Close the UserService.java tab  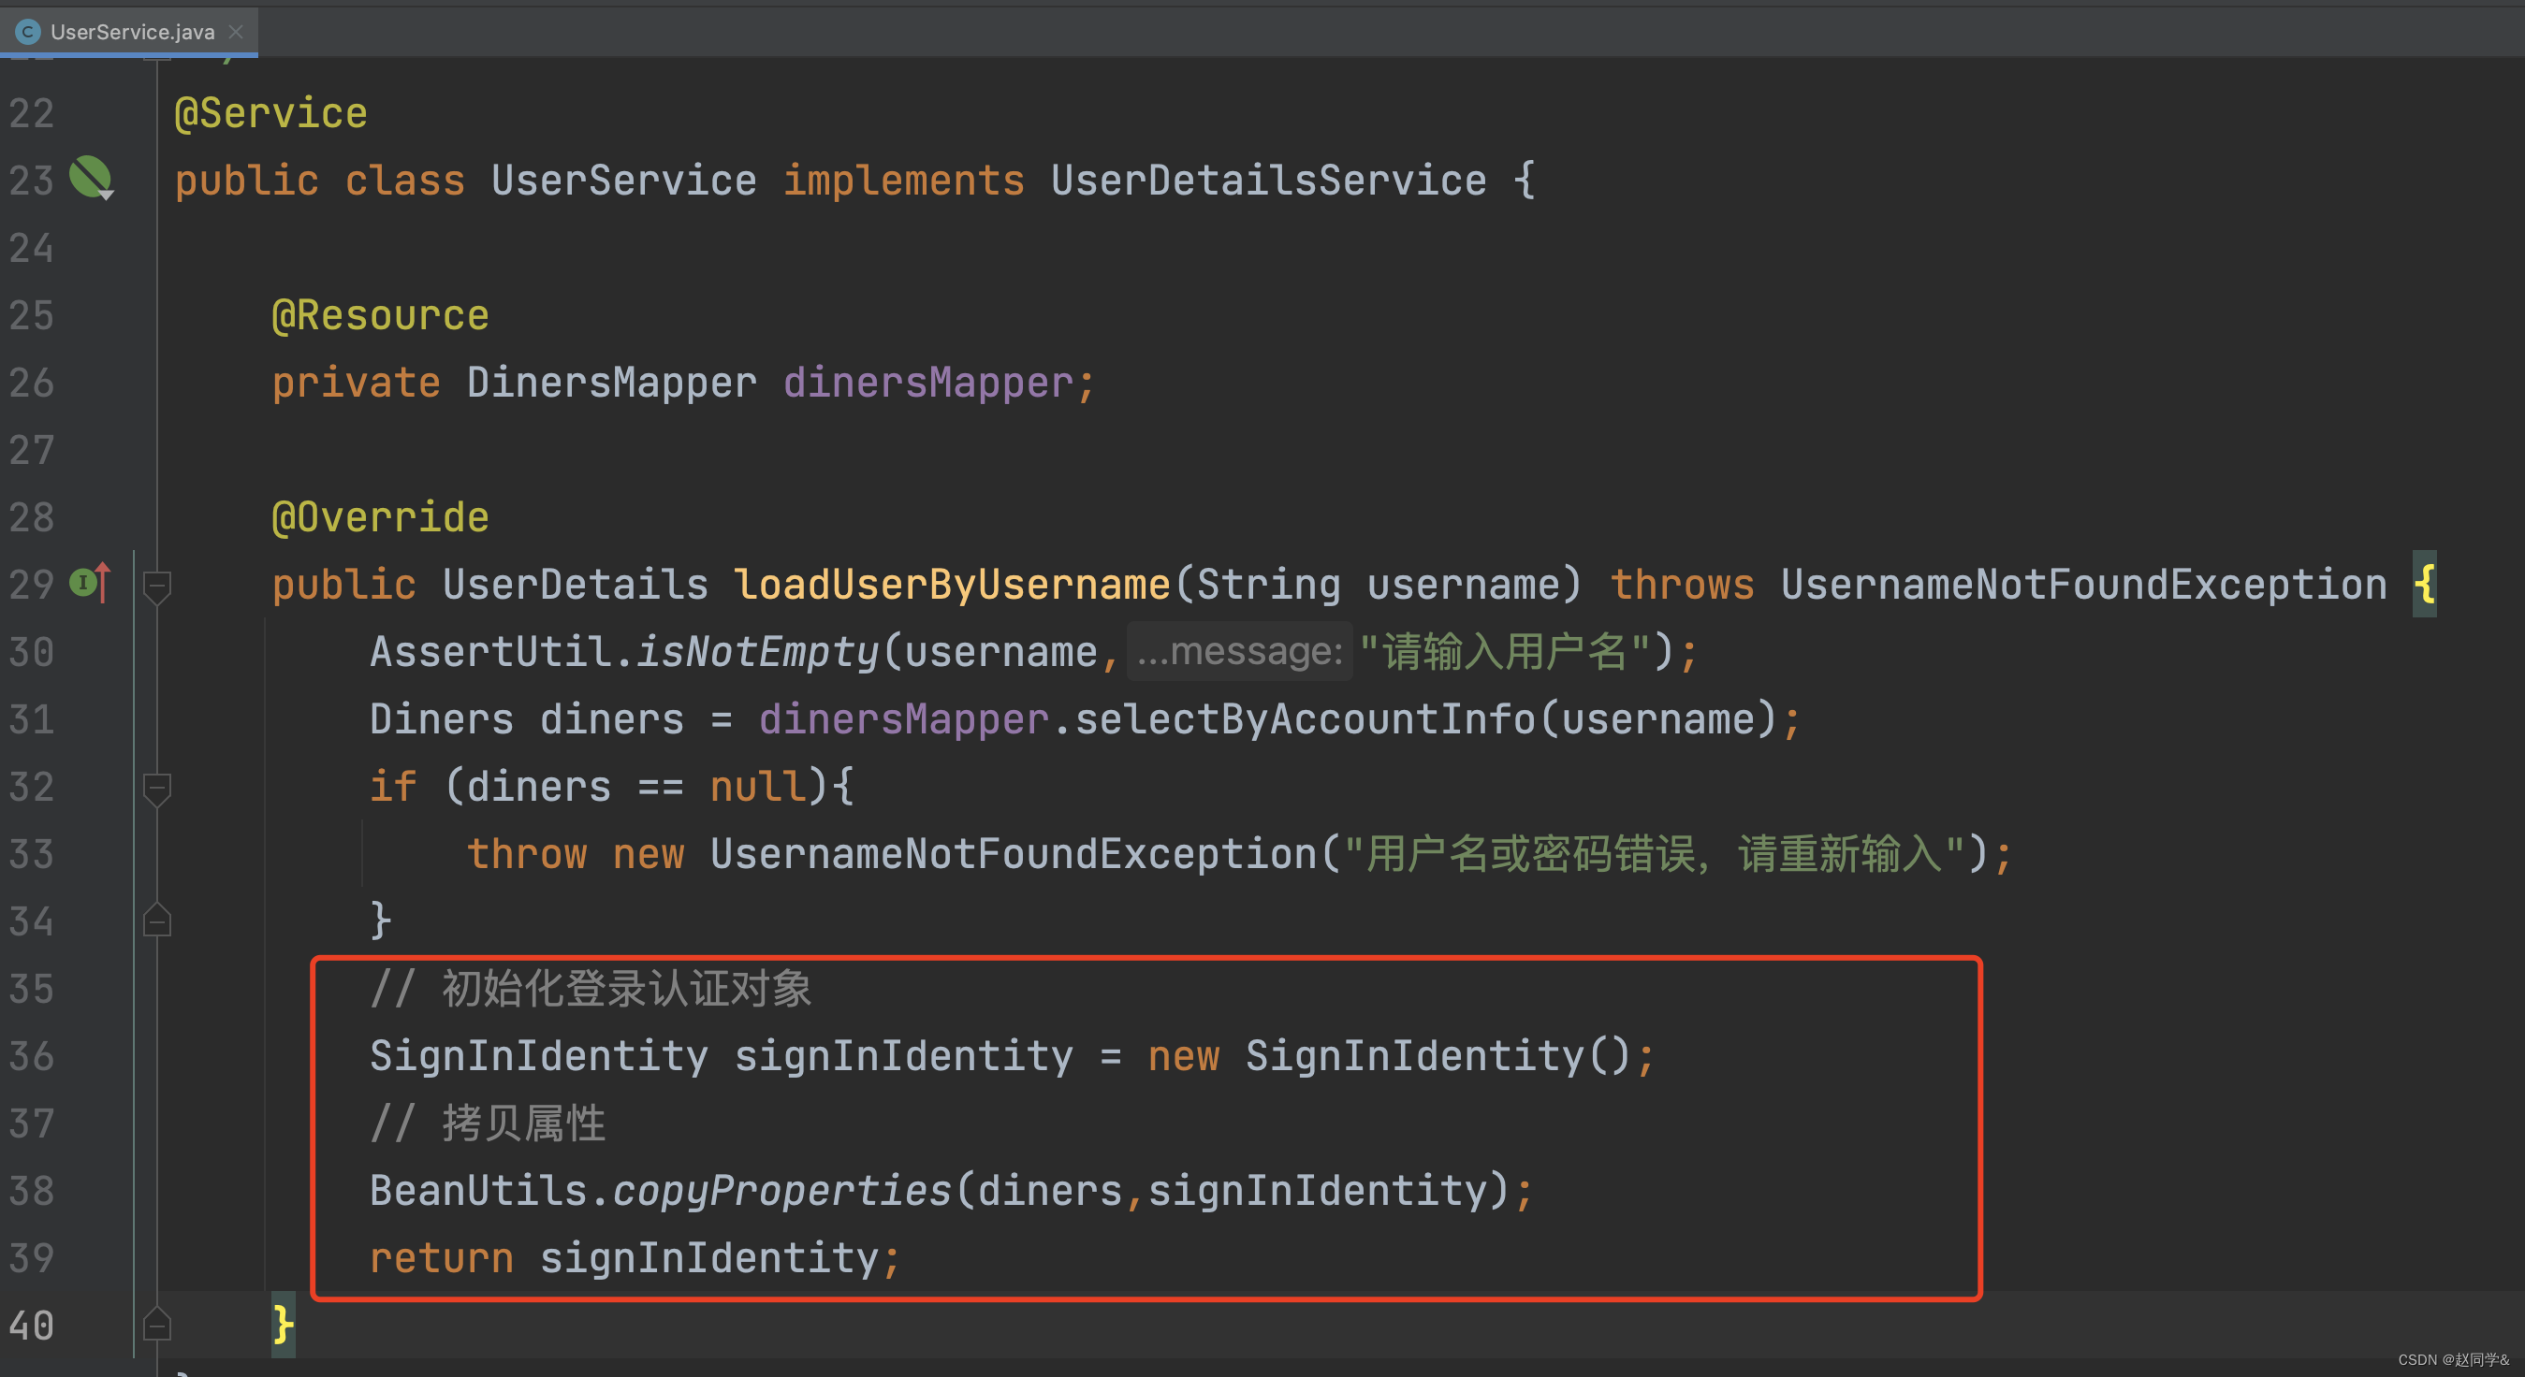pyautogui.click(x=236, y=33)
